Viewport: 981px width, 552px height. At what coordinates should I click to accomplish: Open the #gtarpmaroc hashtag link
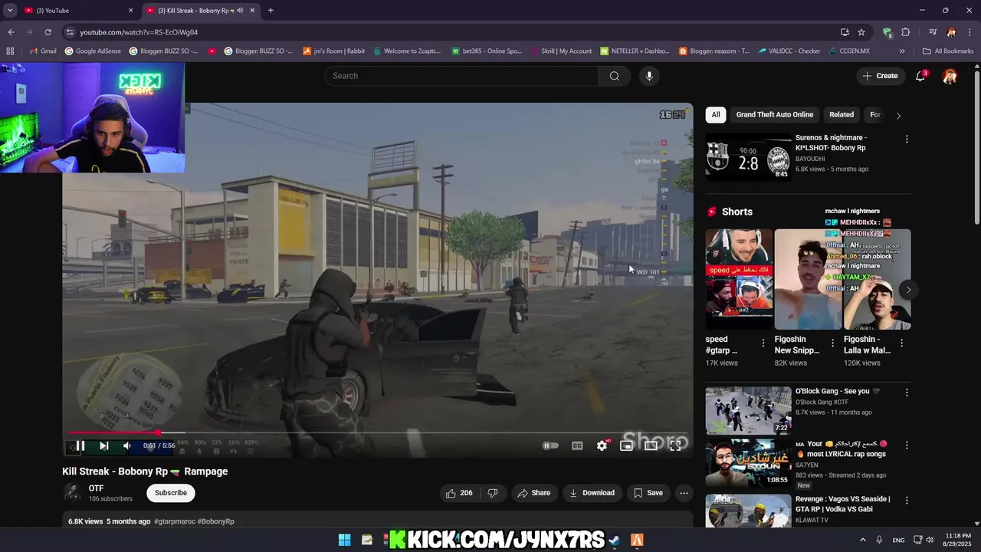click(x=175, y=521)
